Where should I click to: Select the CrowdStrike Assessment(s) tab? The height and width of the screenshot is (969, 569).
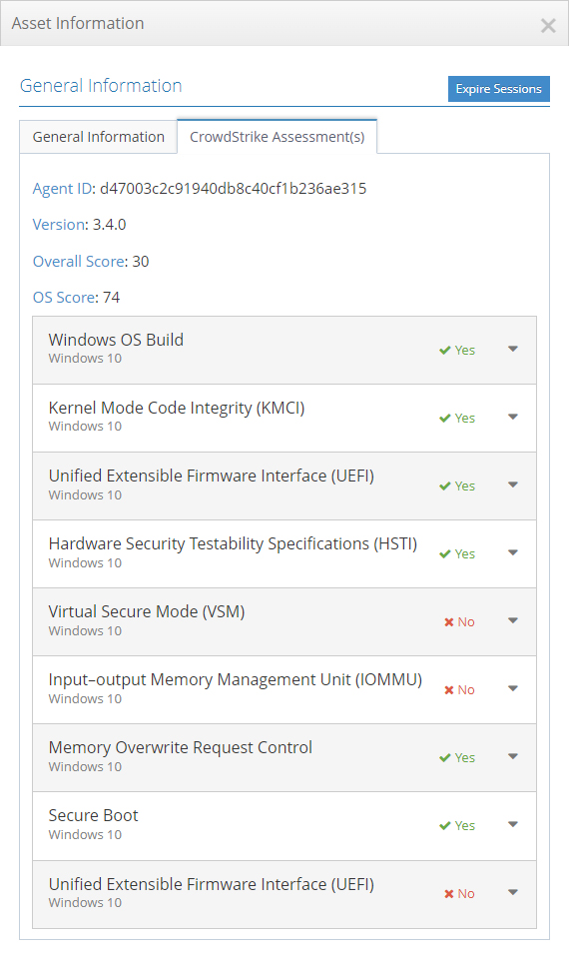(277, 137)
